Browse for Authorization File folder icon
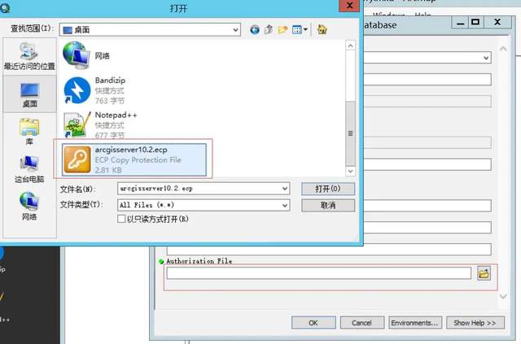Screen dimensions: 521x344 [484, 273]
